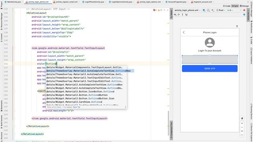Viewport: 253px width, 142px height.
Task: Click the warnings count indicator in editor
Action: (160, 10)
